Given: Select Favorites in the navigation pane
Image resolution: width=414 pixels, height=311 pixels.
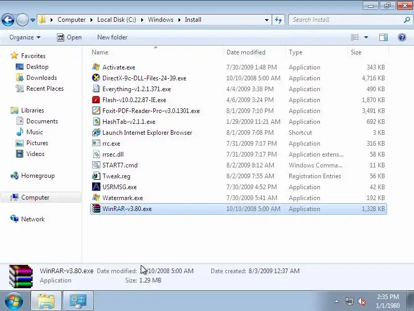Looking at the screenshot, I should (33, 56).
